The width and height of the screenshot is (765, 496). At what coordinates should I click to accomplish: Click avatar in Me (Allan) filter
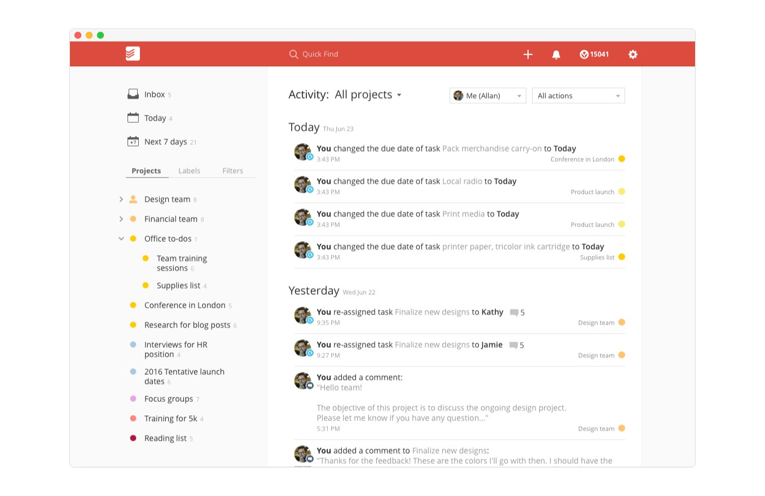(458, 96)
